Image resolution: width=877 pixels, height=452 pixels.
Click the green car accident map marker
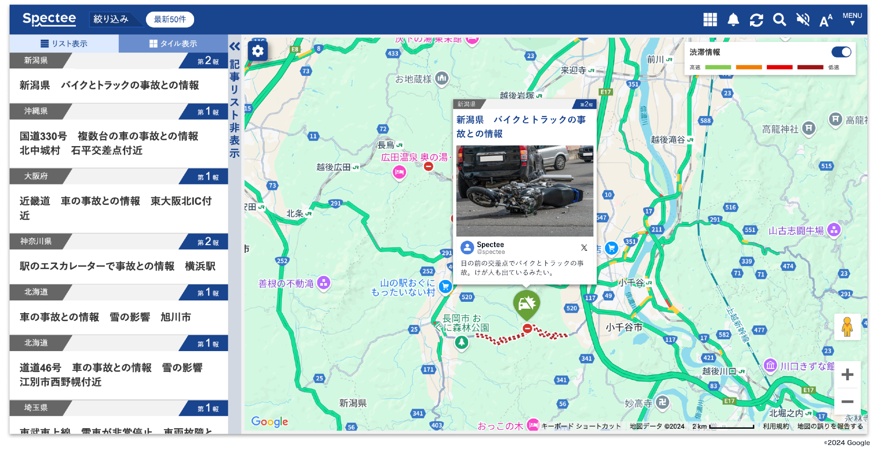[x=527, y=305]
